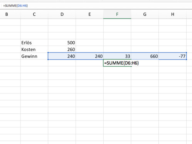Select column E header
192x144 pixels.
point(89,14)
